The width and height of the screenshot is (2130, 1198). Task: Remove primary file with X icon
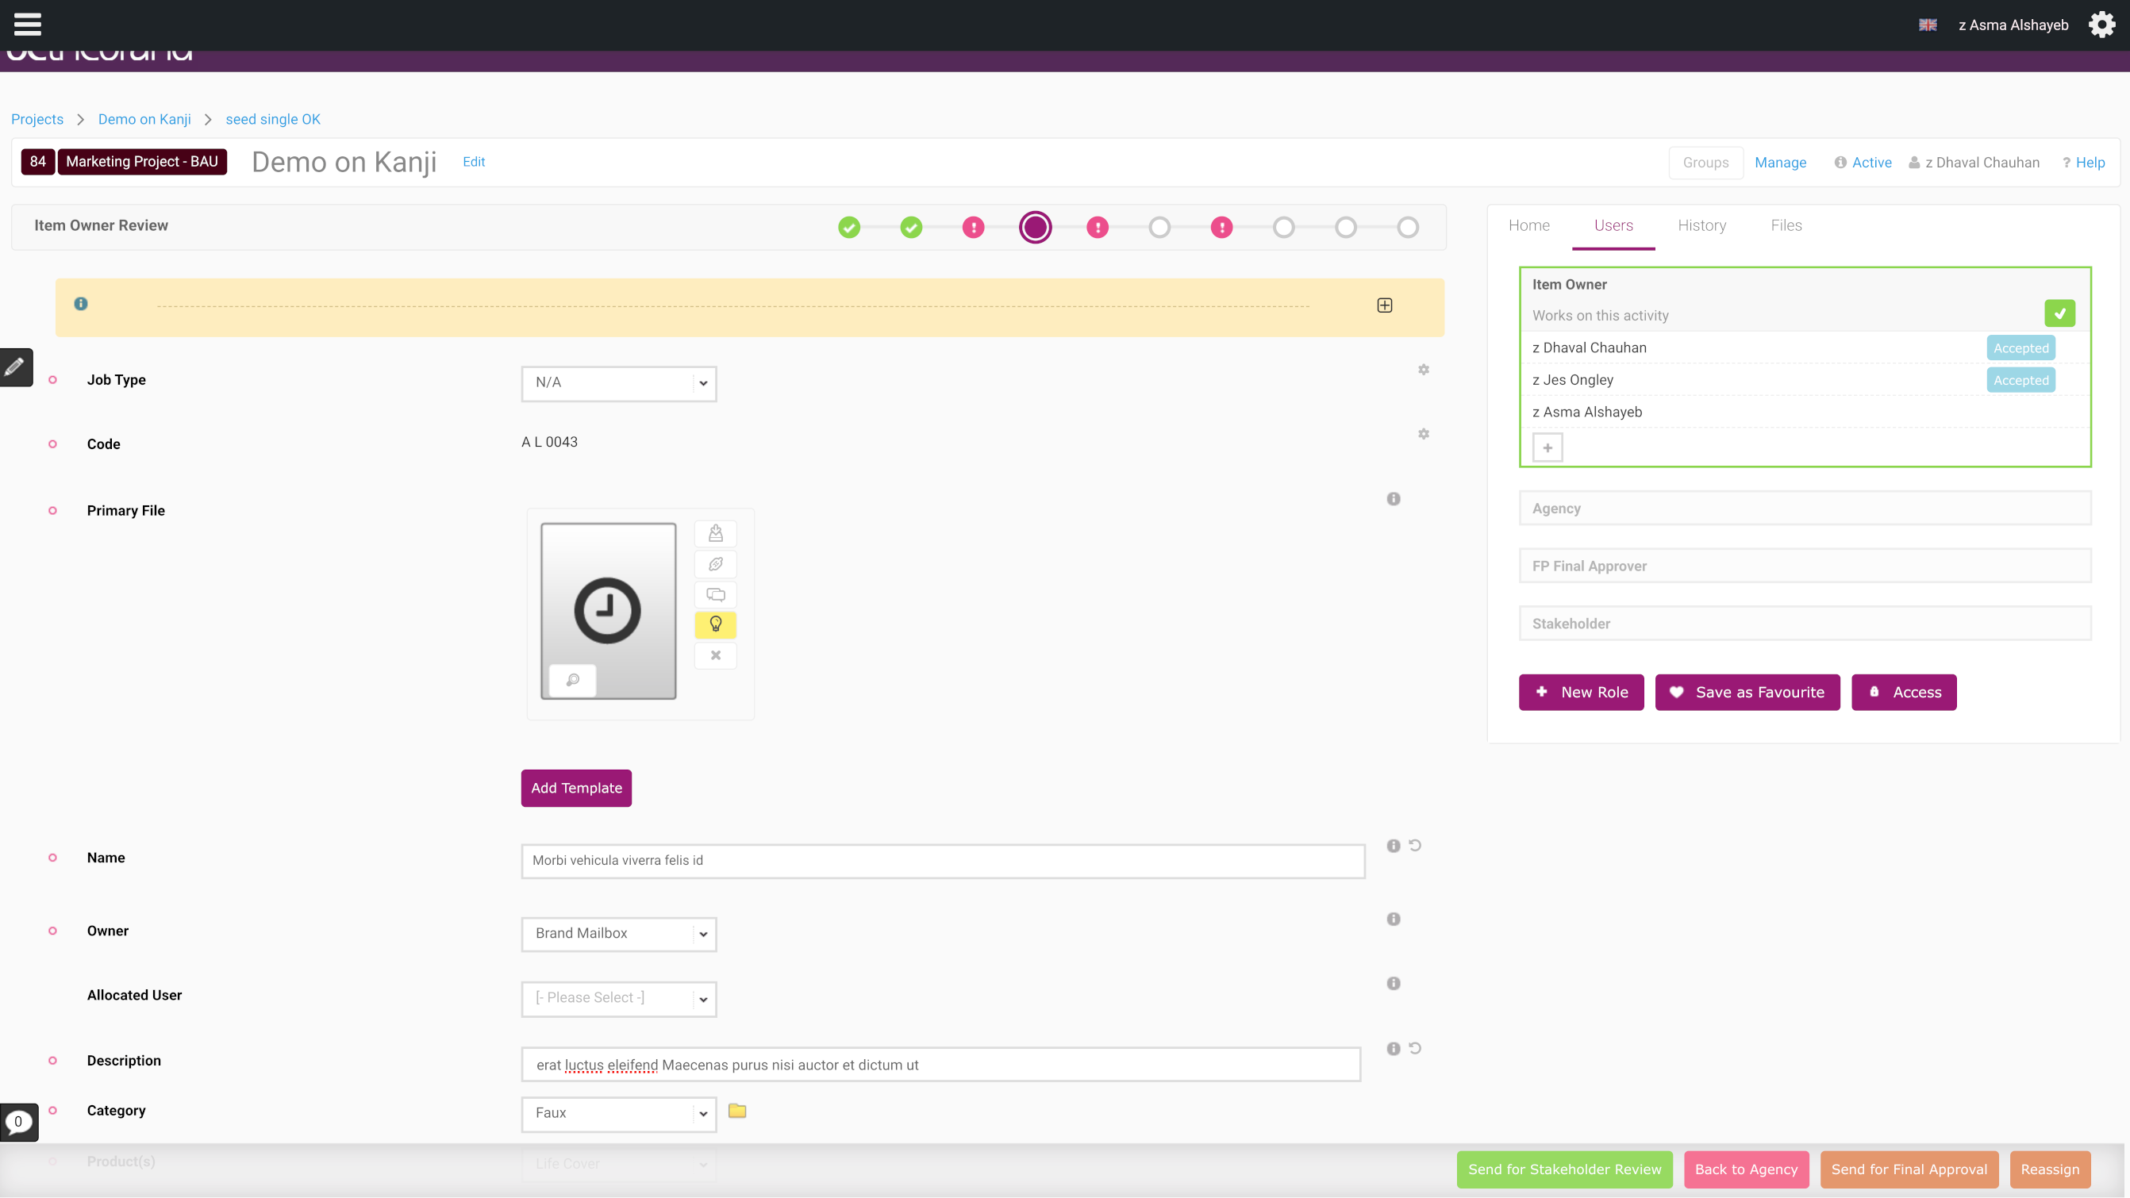point(715,655)
